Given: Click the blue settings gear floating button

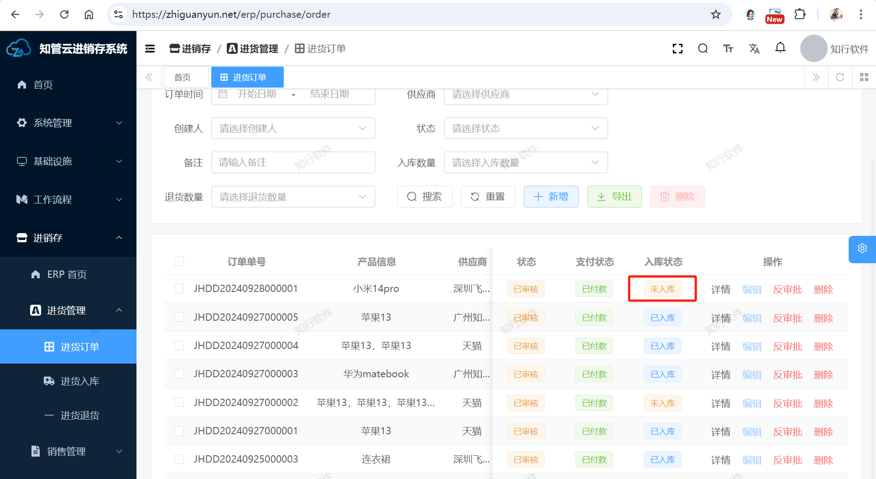Looking at the screenshot, I should tap(862, 249).
